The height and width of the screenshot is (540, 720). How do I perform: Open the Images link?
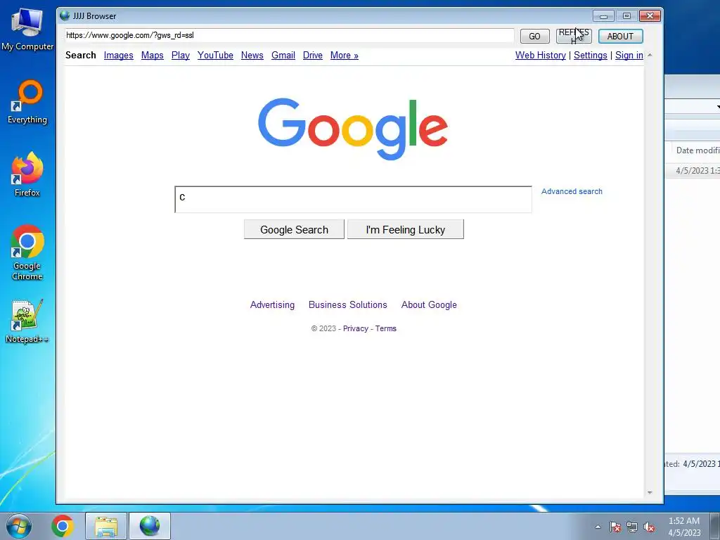pyautogui.click(x=118, y=55)
